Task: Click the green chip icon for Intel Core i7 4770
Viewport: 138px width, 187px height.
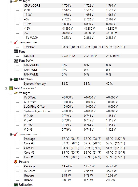Action: click(x=11, y=88)
